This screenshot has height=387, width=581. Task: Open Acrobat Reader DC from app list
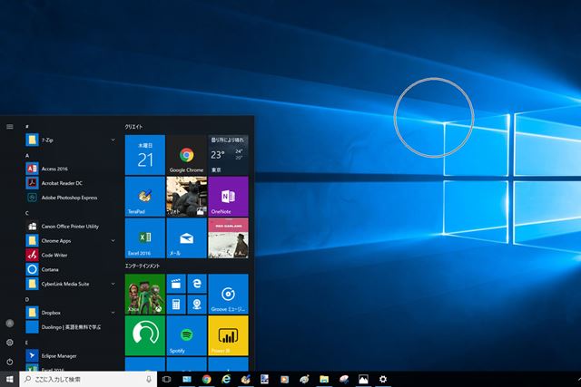pyautogui.click(x=70, y=183)
